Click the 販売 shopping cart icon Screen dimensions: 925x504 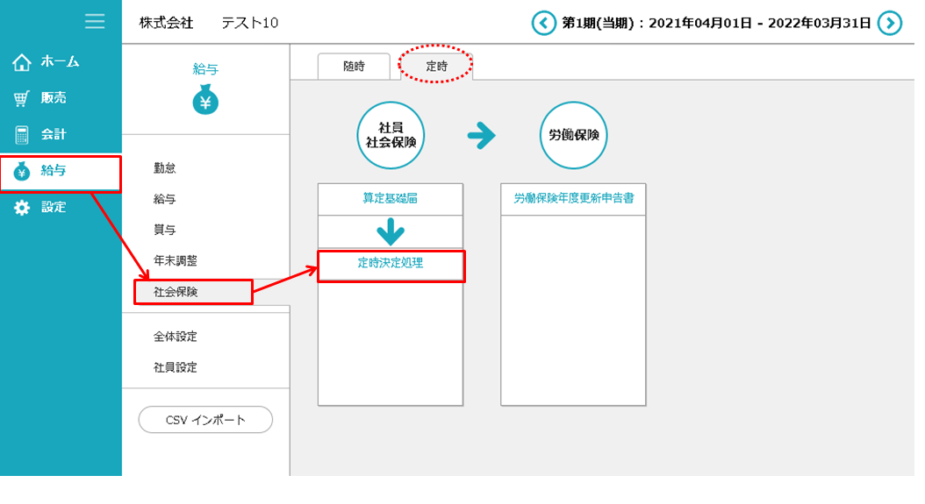[x=22, y=99]
